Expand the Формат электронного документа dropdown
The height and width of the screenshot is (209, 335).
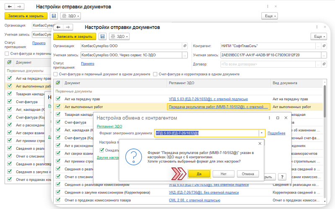pyautogui.click(x=262, y=133)
